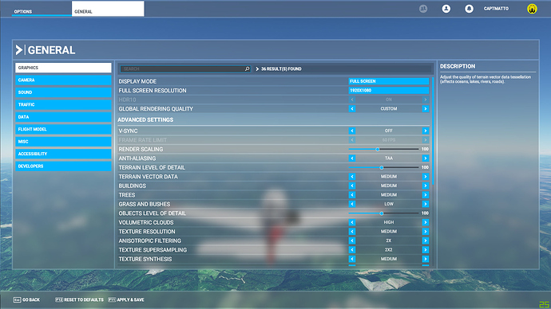Click the CAPTMATTO username

(496, 9)
